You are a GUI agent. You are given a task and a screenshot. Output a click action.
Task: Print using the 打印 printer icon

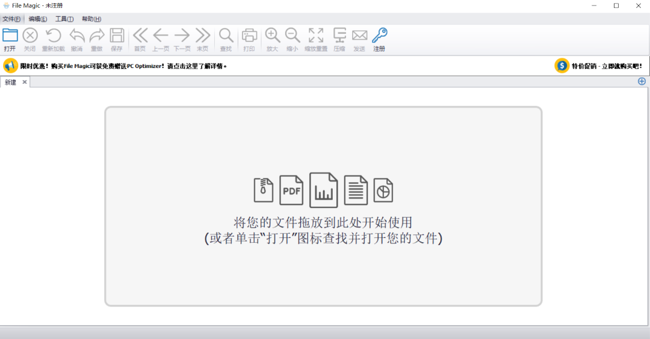(x=249, y=35)
